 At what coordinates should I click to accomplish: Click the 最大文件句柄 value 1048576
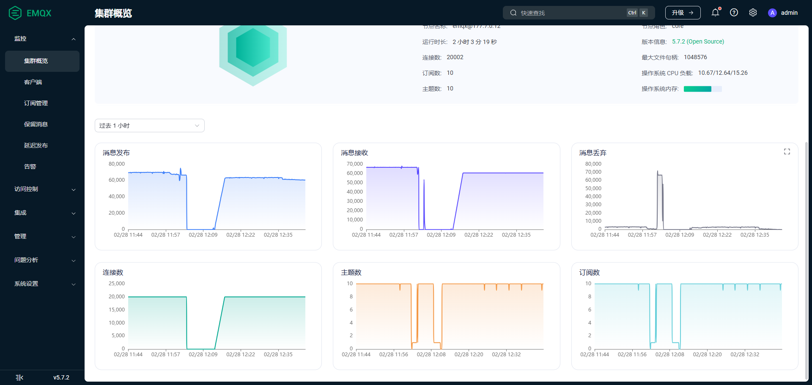click(695, 57)
